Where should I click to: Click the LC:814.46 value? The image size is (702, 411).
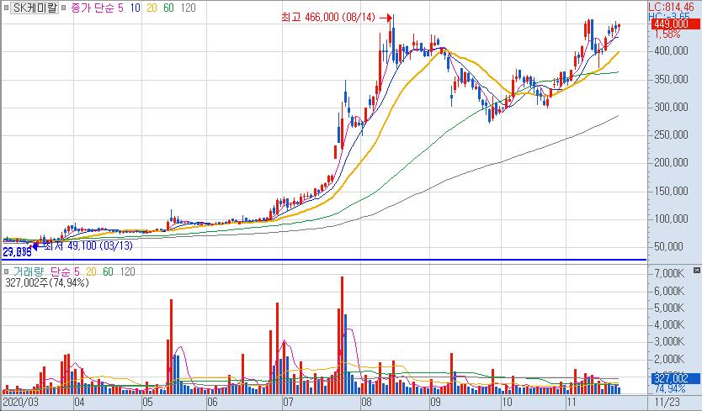click(671, 8)
